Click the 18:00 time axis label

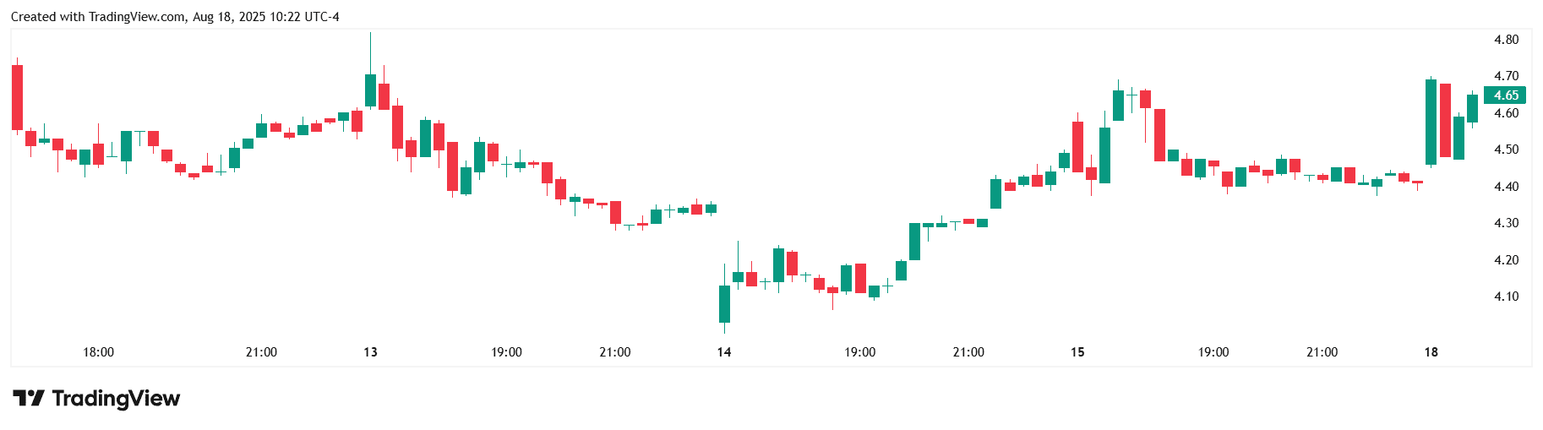tap(98, 352)
